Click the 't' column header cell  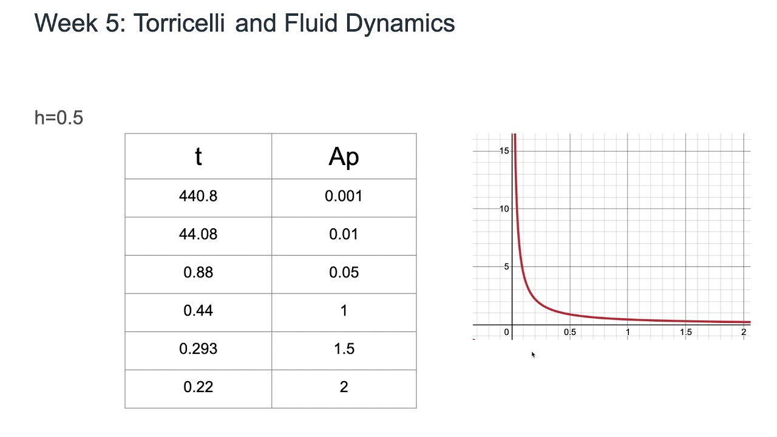tap(198, 157)
